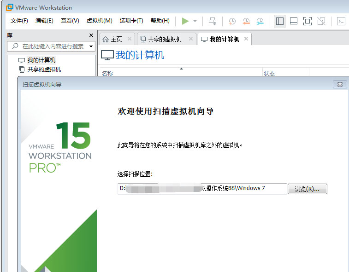Toggle the thumbnail bar view icon
The width and height of the screenshot is (349, 272).
click(x=294, y=21)
